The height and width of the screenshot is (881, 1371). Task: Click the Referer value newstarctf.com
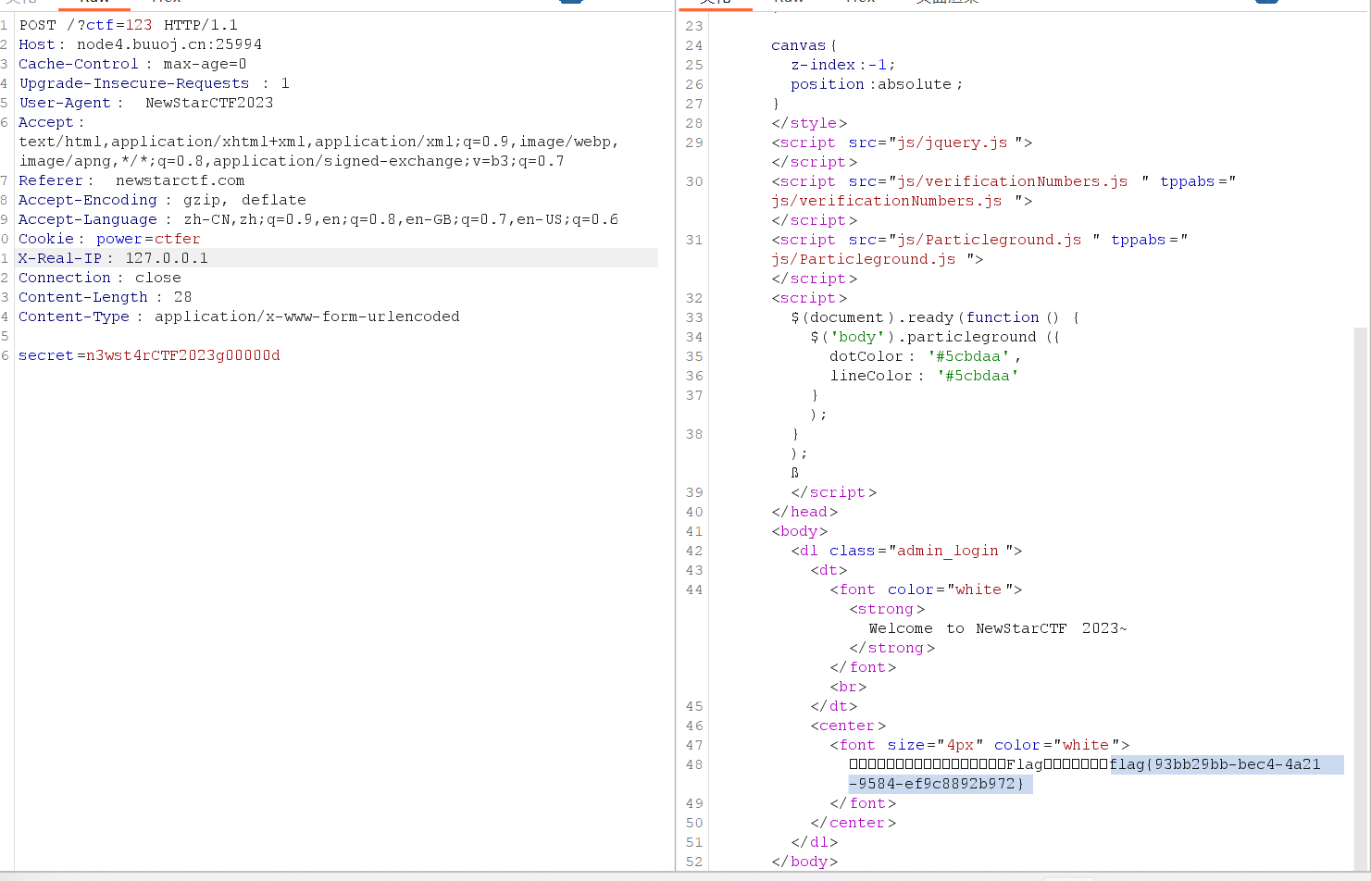(181, 180)
